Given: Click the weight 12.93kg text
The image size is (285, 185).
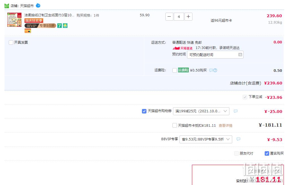Looking at the screenshot, I should tap(275, 23).
